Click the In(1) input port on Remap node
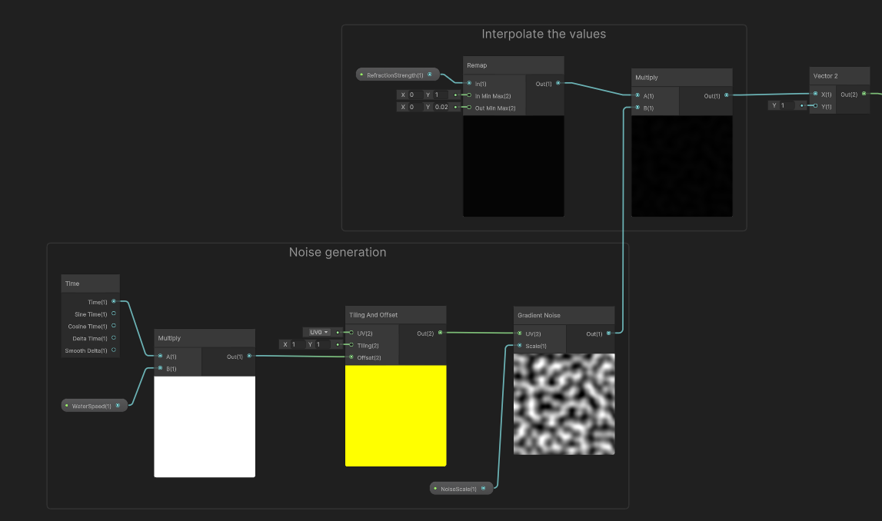Image resolution: width=882 pixels, height=521 pixels. [x=468, y=83]
